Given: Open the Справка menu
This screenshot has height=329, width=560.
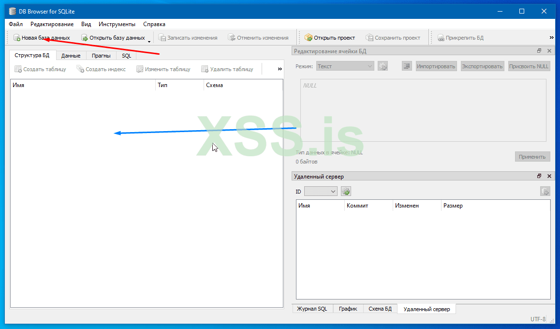Looking at the screenshot, I should pyautogui.click(x=154, y=24).
